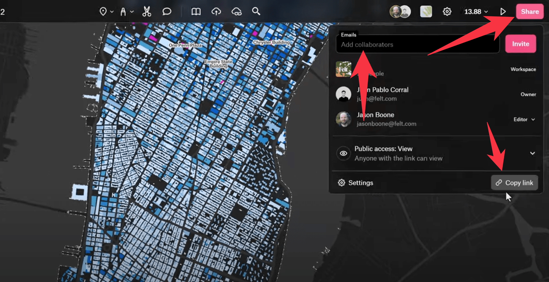The height and width of the screenshot is (282, 549).
Task: Open cloud sources connection icon
Action: (x=236, y=12)
